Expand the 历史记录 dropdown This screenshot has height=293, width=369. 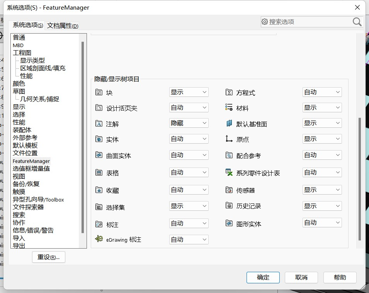(322, 206)
